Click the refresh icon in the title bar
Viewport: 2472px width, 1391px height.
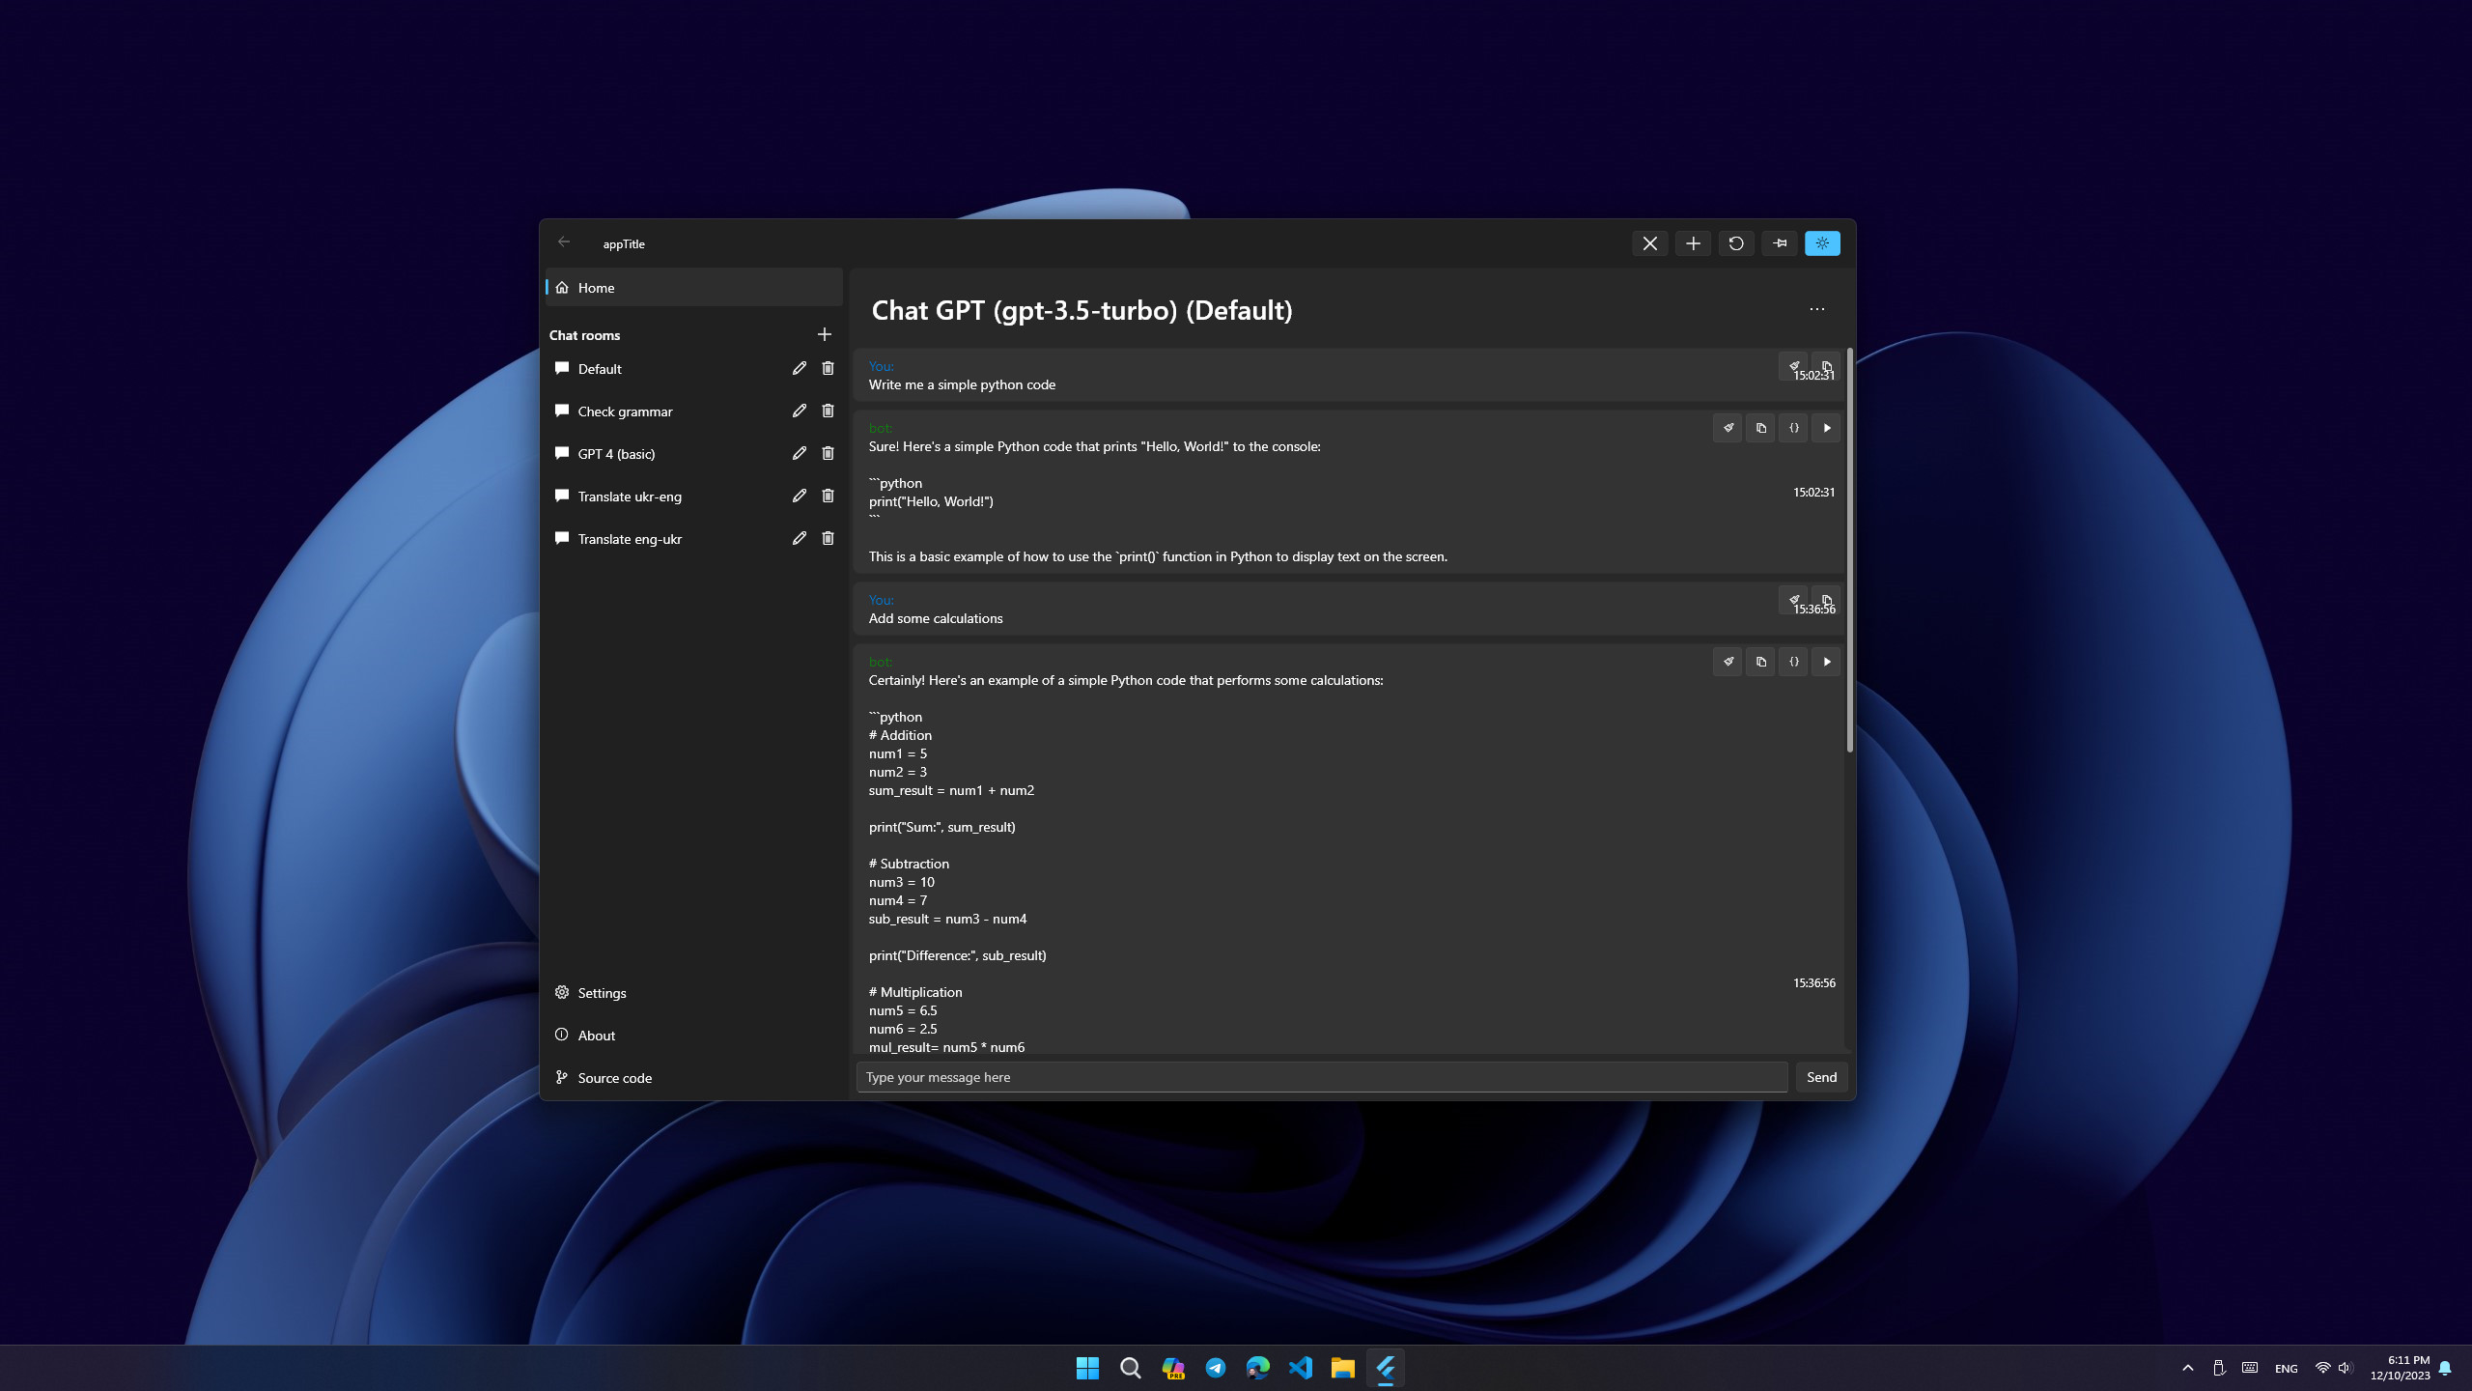pyautogui.click(x=1736, y=243)
